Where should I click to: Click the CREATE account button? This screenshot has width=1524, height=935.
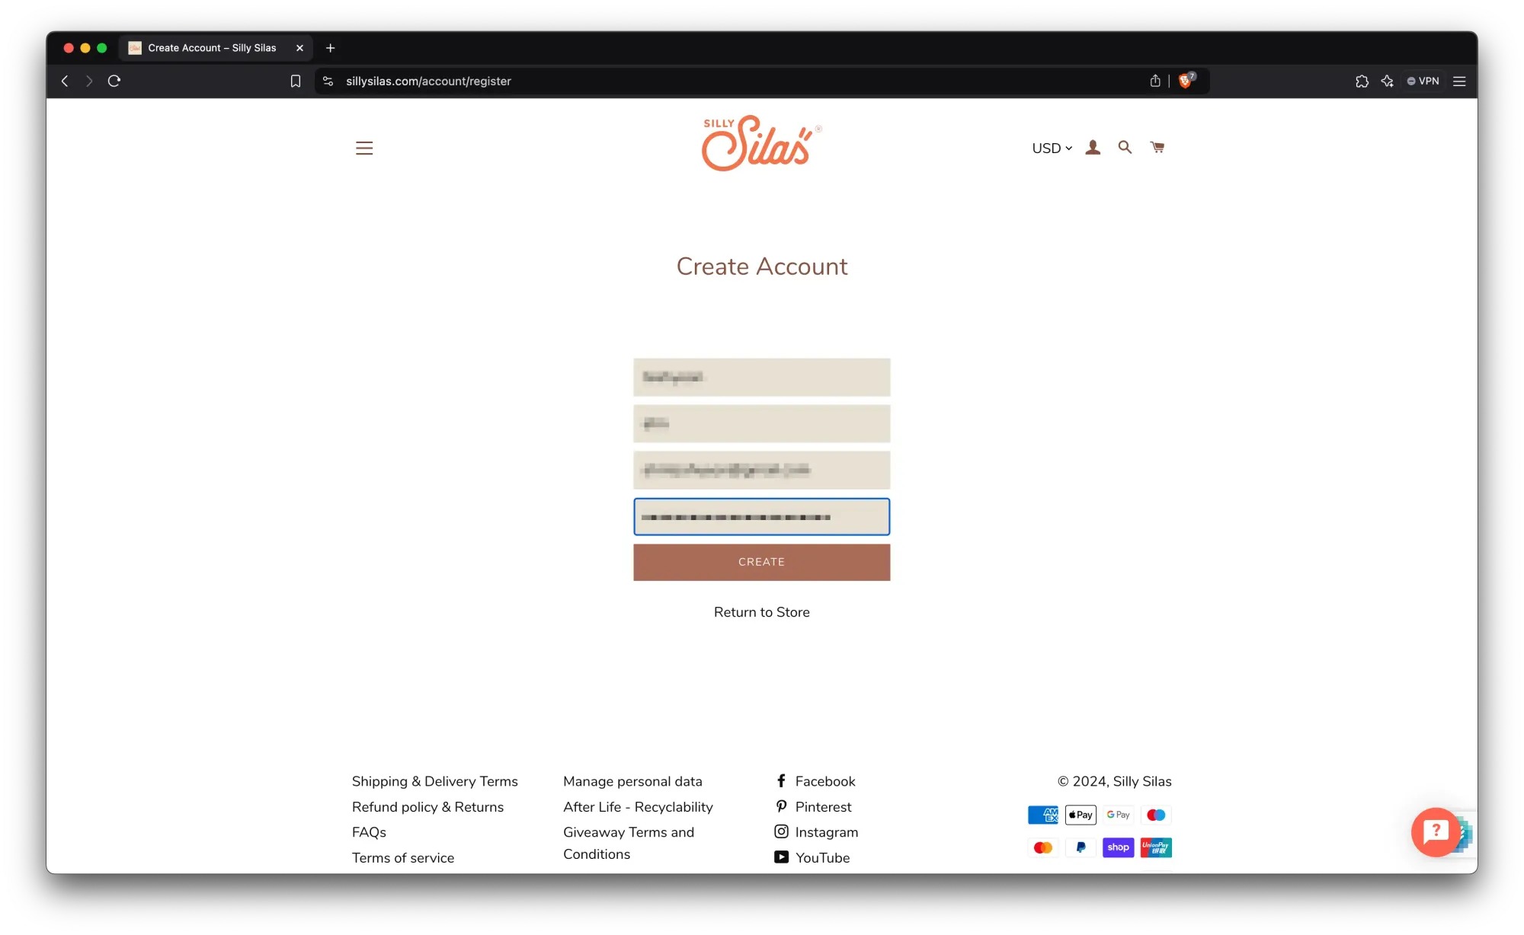point(761,562)
